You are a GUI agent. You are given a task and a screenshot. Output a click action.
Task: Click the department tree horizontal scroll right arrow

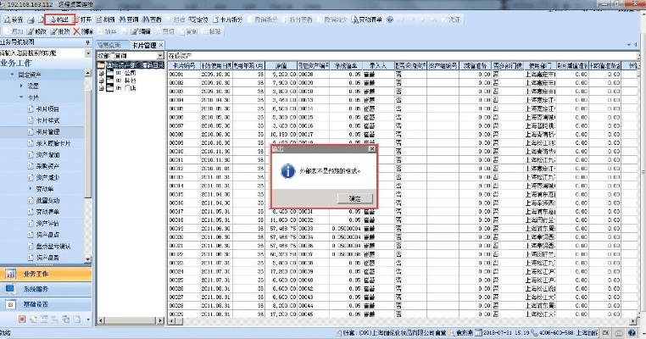[161, 320]
